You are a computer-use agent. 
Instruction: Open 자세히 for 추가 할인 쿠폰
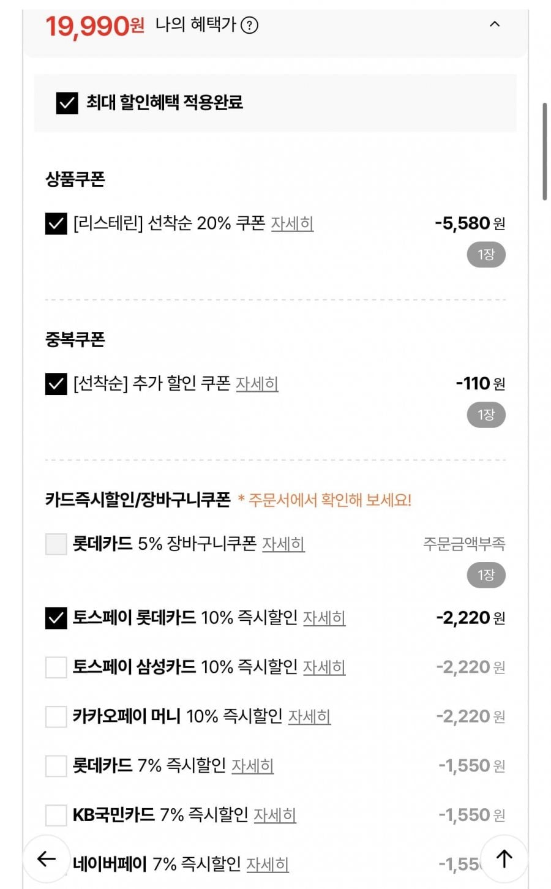click(x=257, y=384)
